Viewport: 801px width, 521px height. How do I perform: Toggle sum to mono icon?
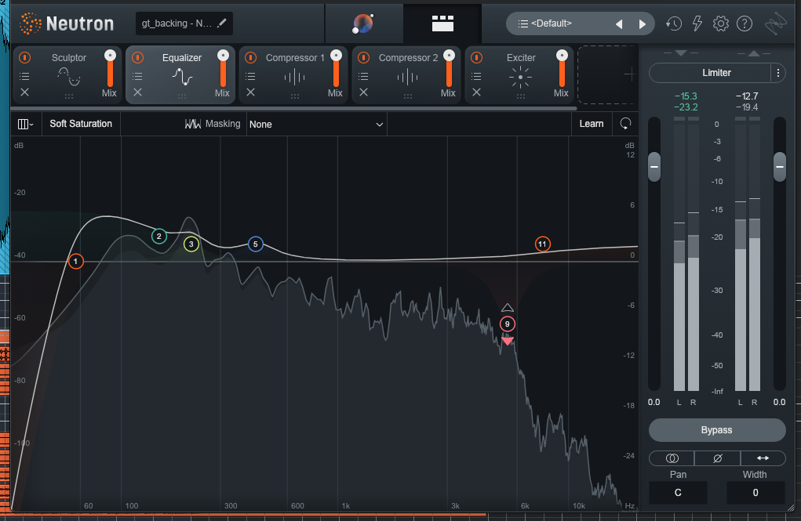672,458
